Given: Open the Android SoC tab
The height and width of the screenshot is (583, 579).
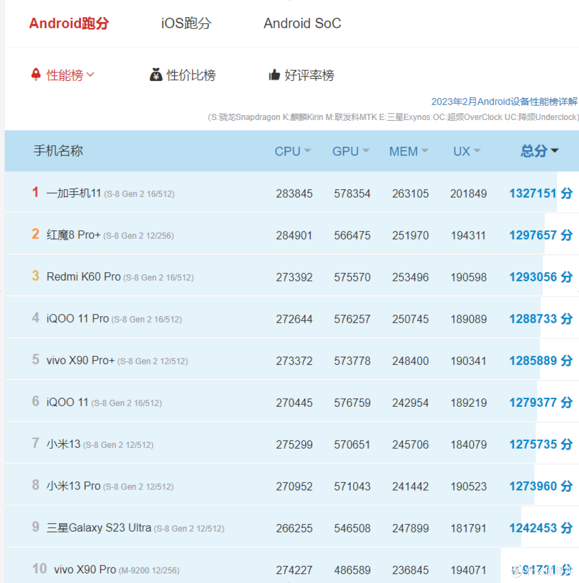Looking at the screenshot, I should tap(302, 23).
